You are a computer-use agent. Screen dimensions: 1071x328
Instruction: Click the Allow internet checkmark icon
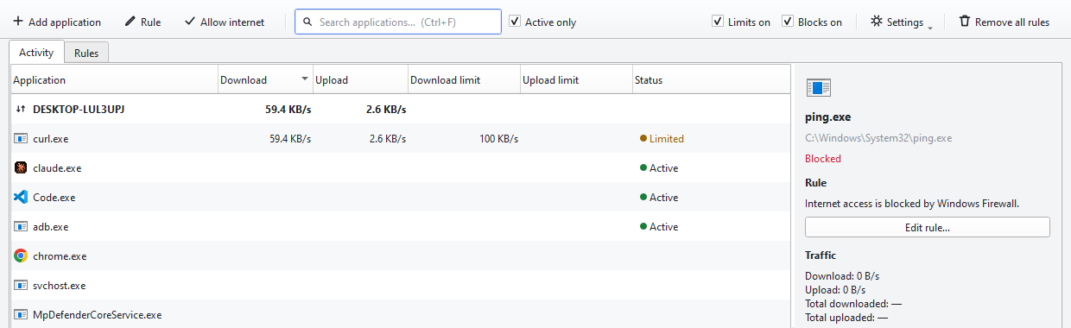pos(190,22)
